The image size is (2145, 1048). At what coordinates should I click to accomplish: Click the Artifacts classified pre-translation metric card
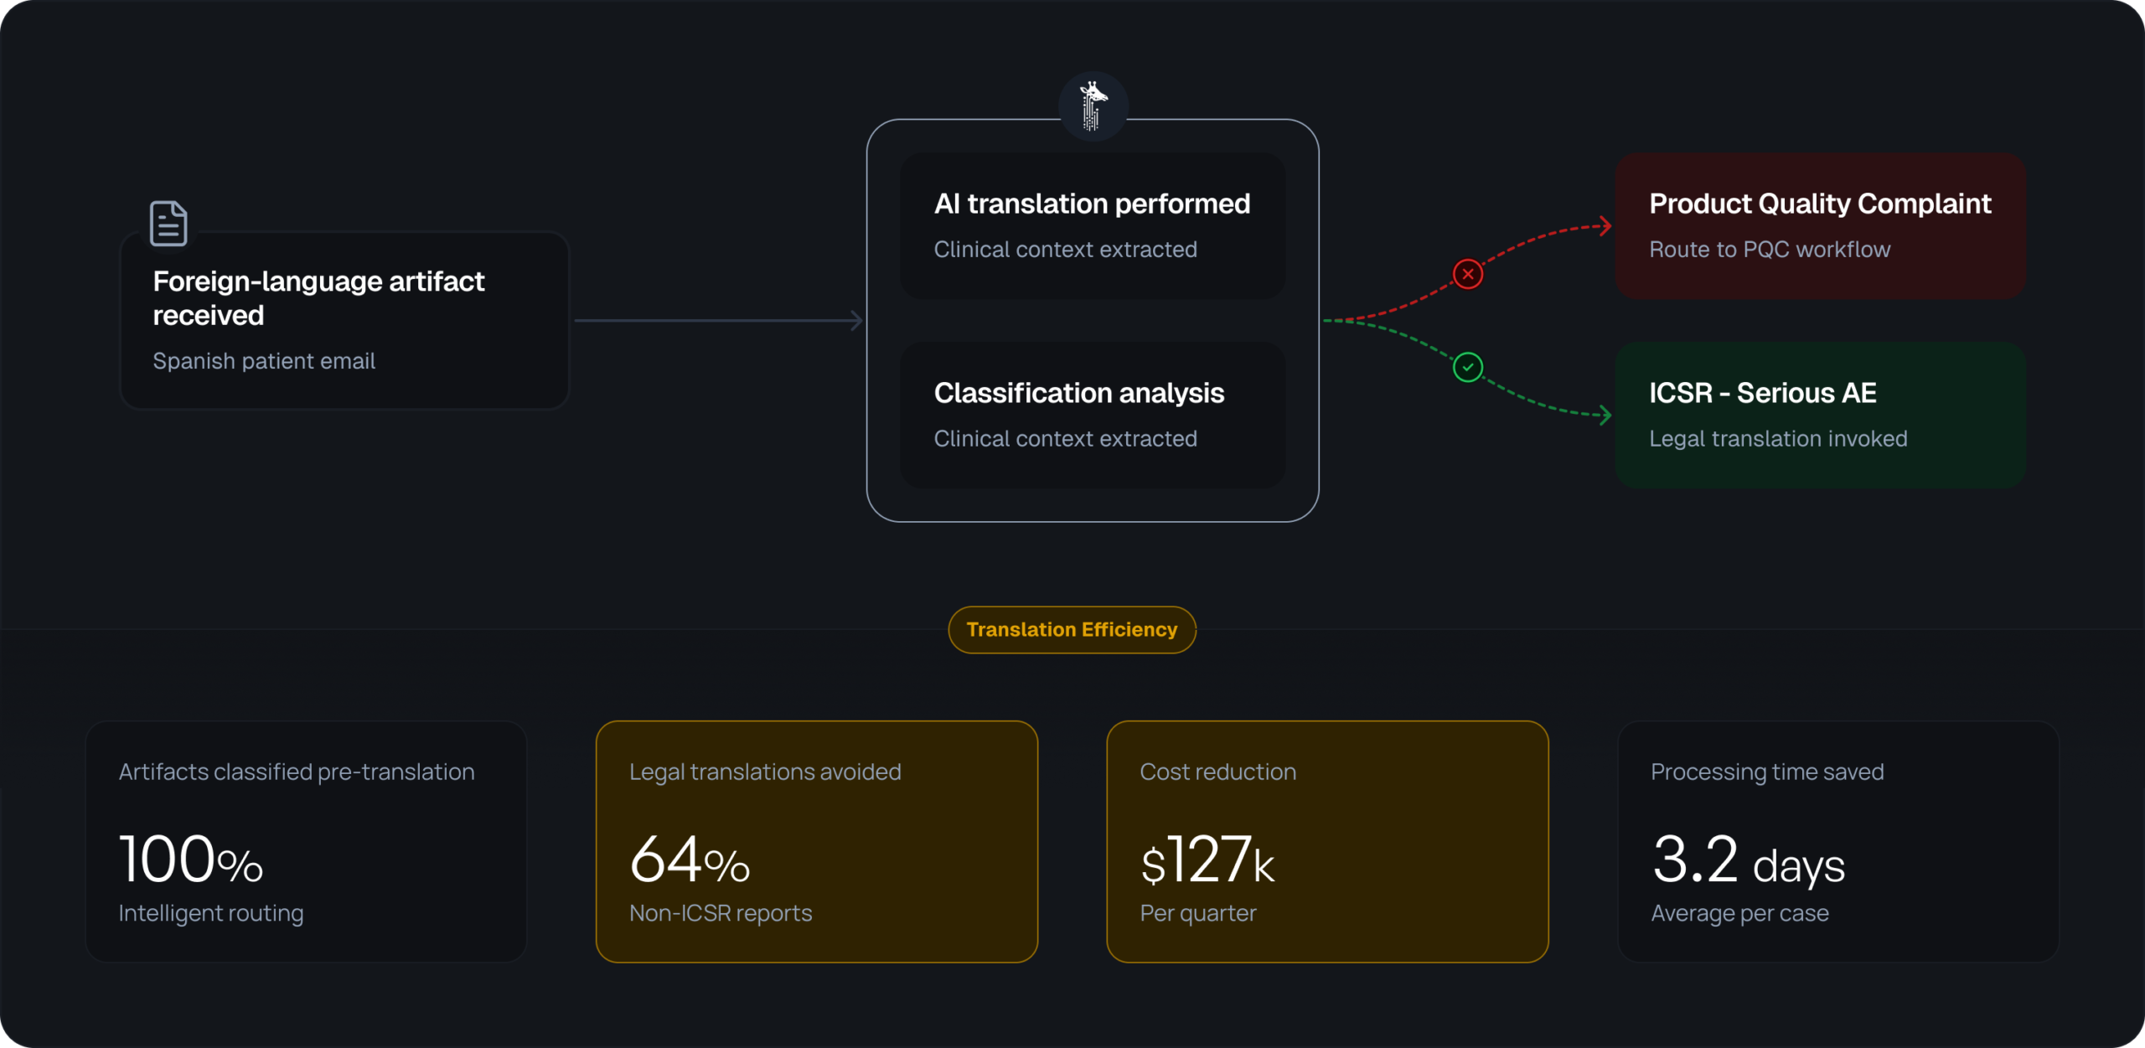point(306,841)
